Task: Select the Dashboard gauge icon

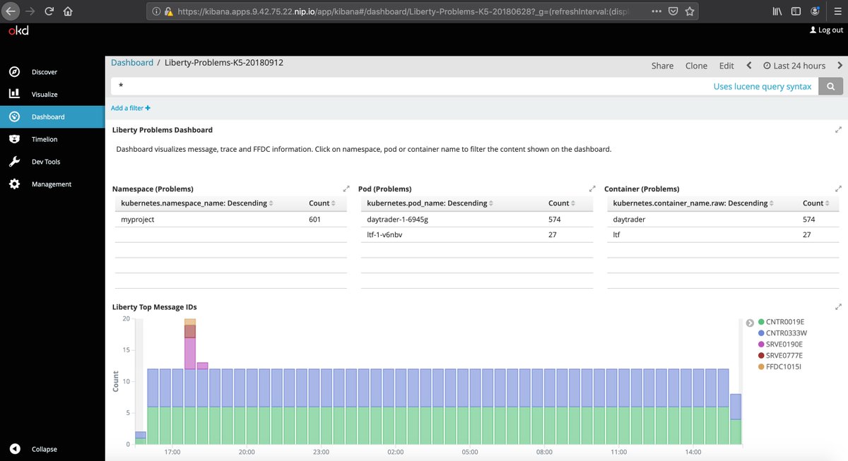Action: 14,116
